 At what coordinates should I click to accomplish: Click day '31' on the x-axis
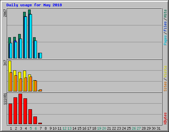coord(158,128)
